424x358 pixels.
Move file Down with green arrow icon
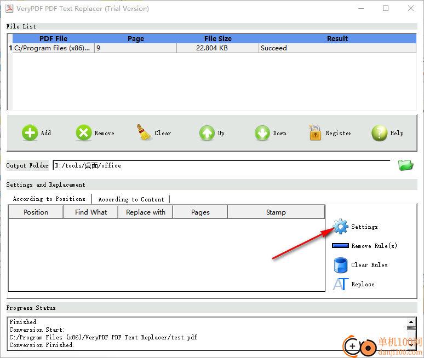(x=262, y=133)
